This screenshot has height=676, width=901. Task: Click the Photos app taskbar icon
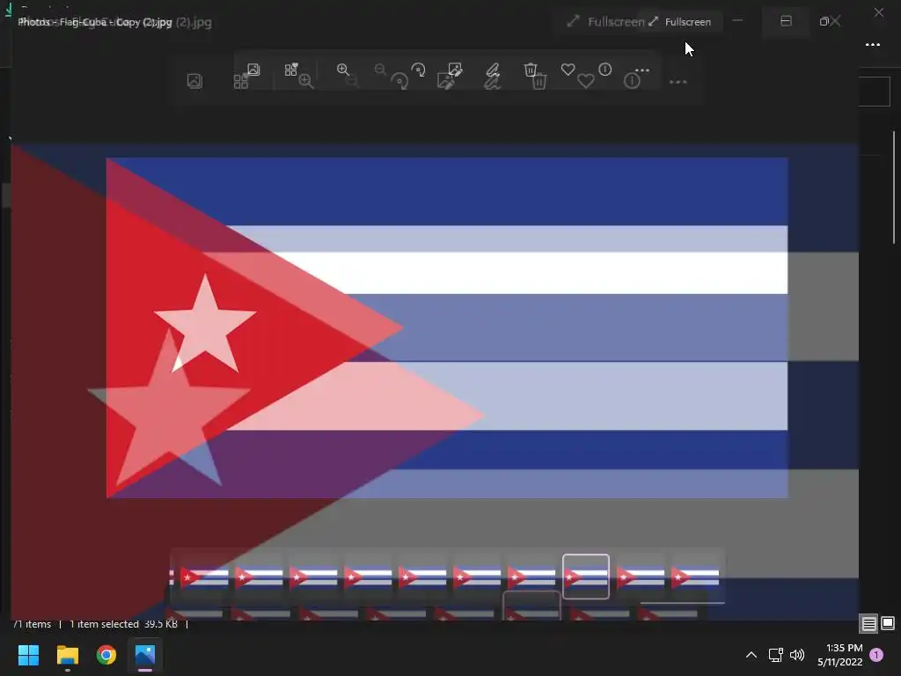point(145,655)
